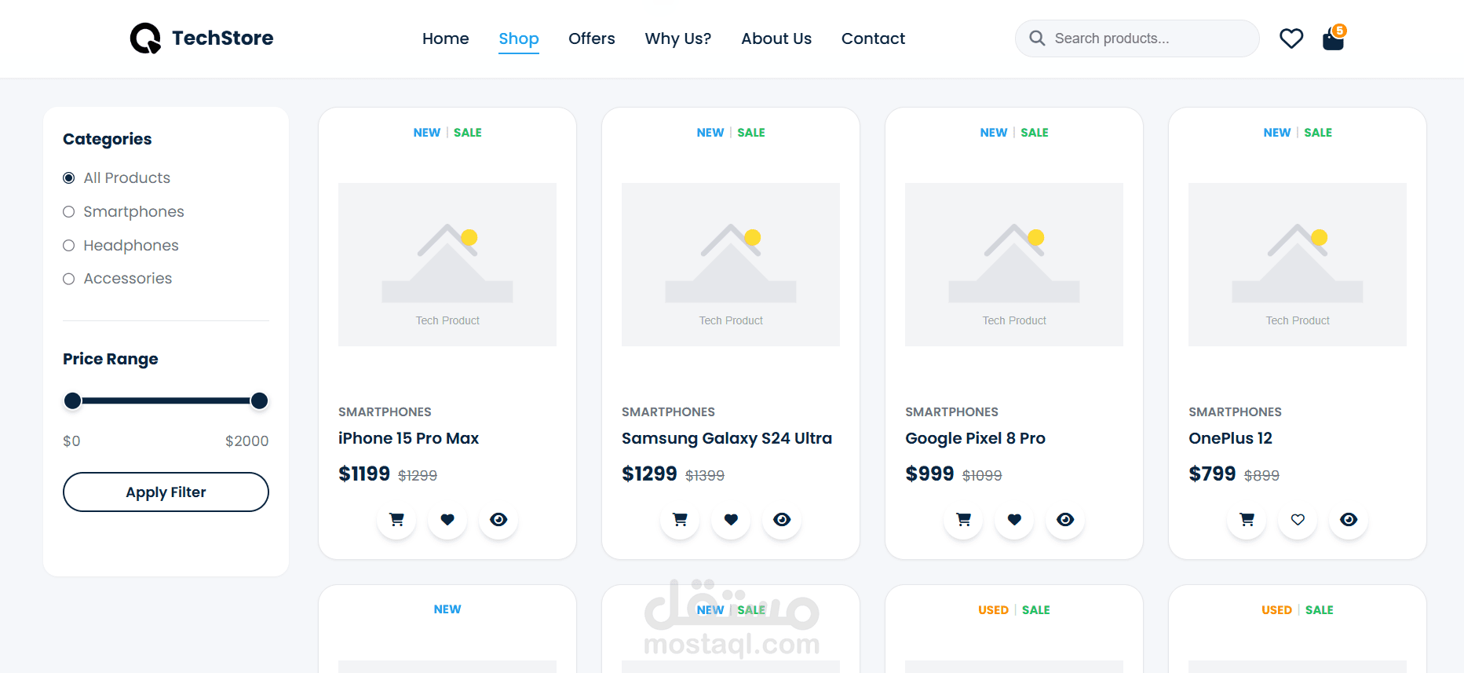Quick view Google Pixel 8 Pro
The width and height of the screenshot is (1464, 673).
click(x=1065, y=519)
